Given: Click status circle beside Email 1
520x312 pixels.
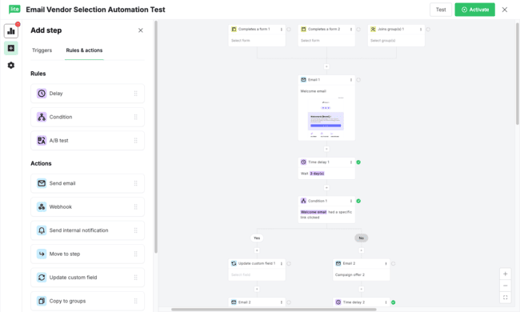Looking at the screenshot, I should [358, 79].
